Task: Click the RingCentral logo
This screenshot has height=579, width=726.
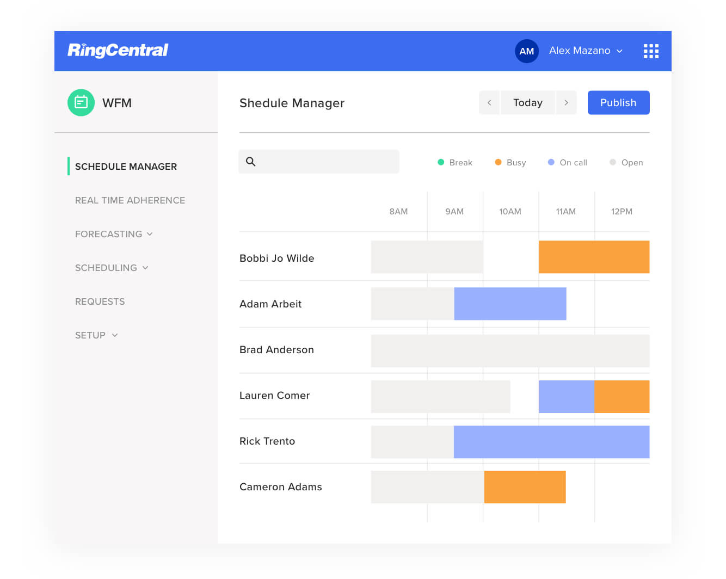Action: click(118, 50)
